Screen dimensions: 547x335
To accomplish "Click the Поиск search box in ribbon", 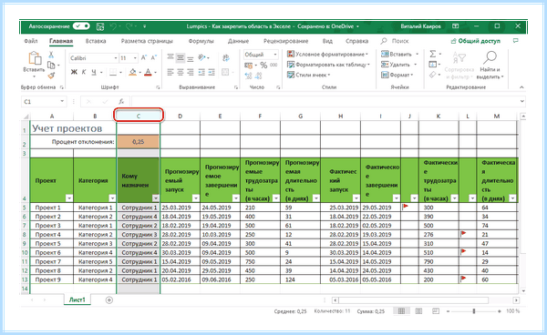I will 395,41.
